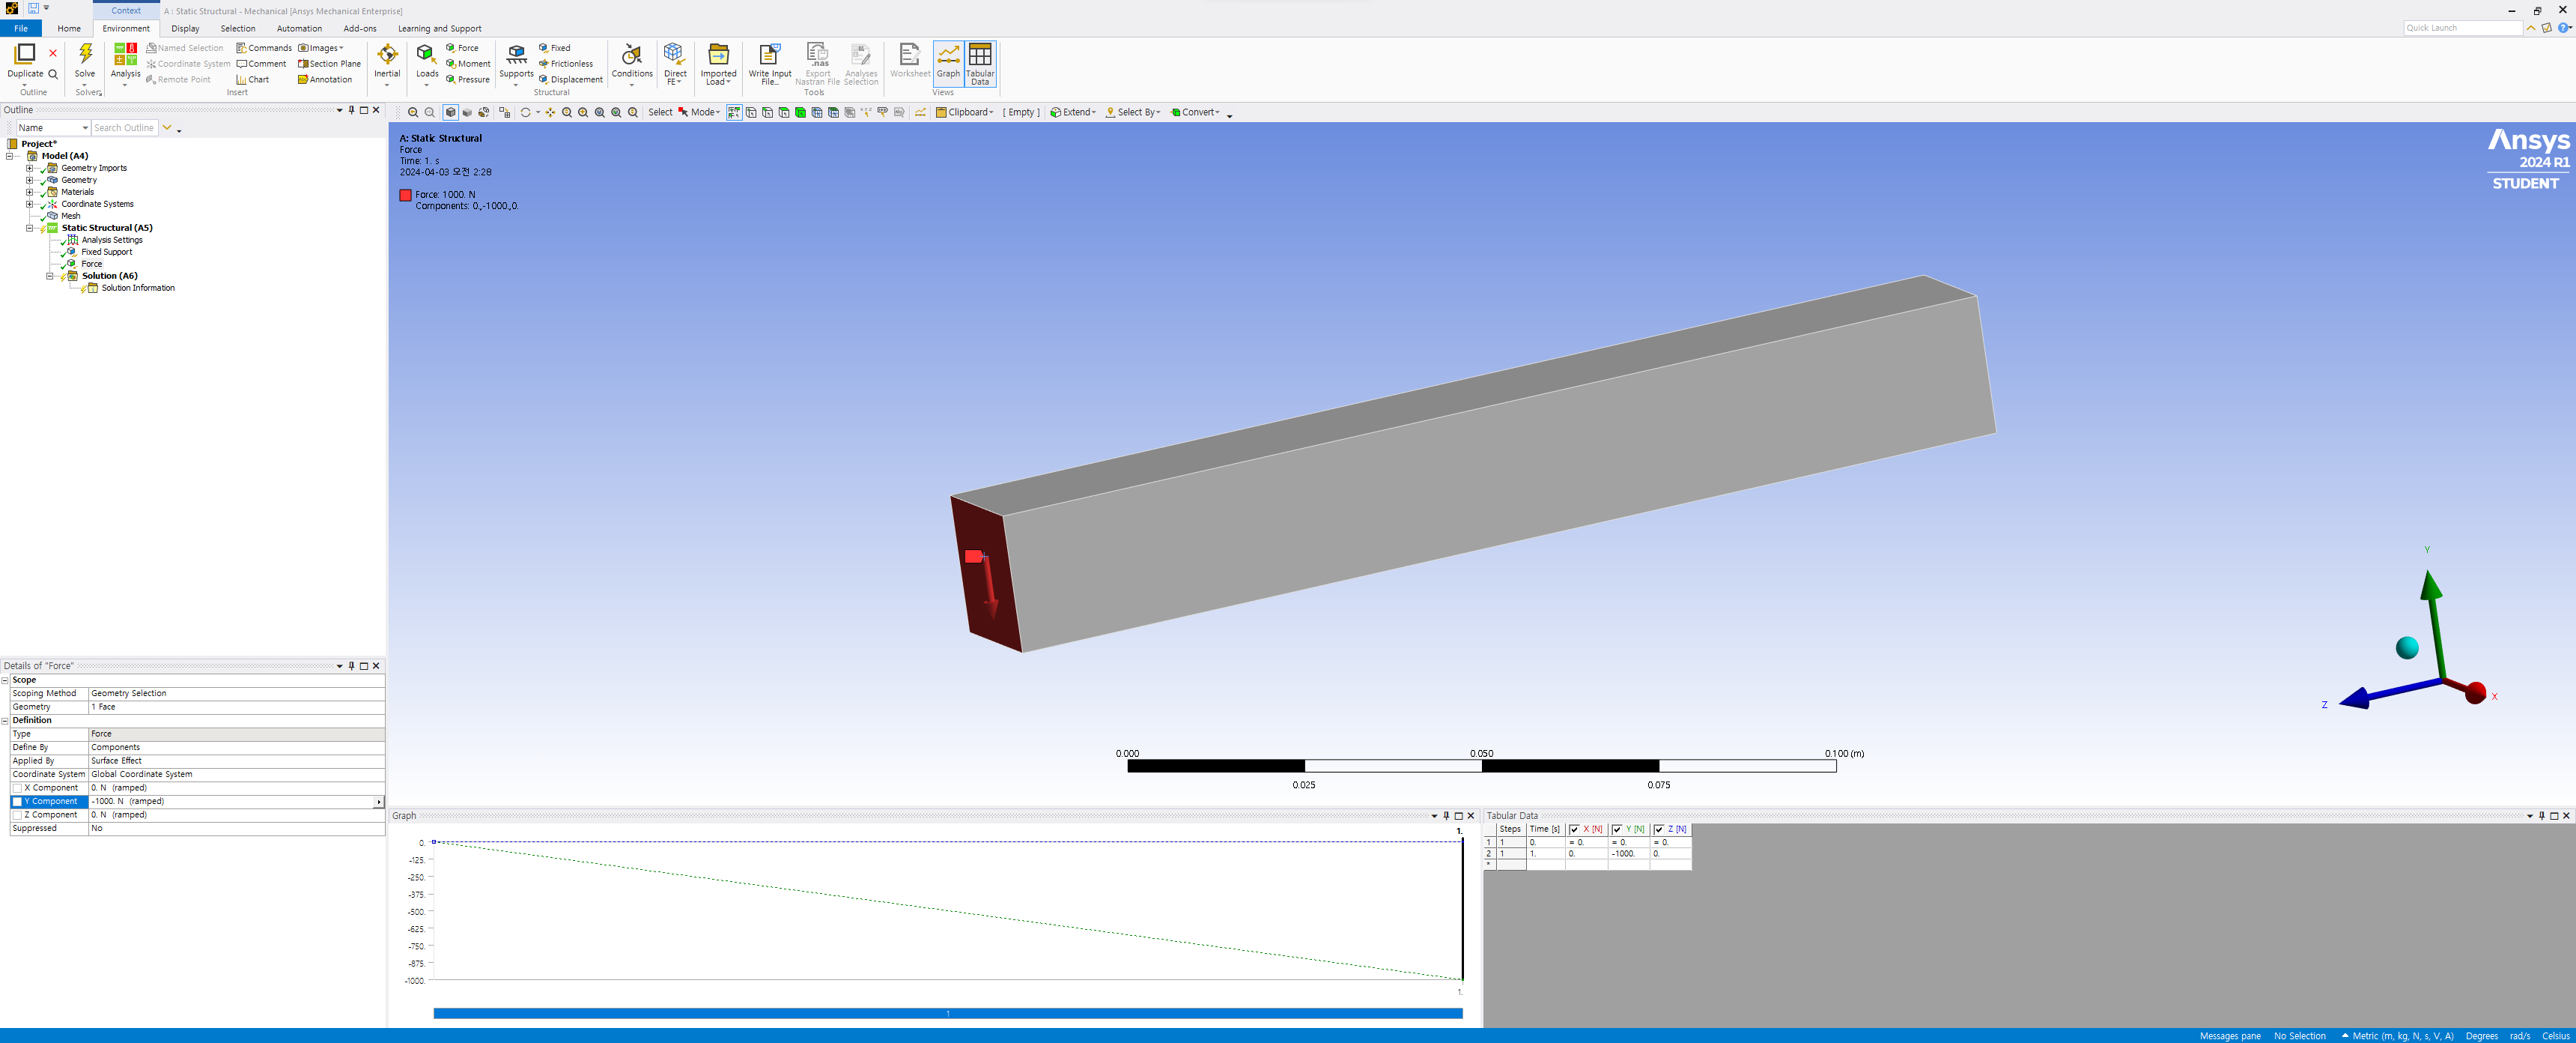
Task: Click the Annotation tool in Insert group
Action: (325, 80)
